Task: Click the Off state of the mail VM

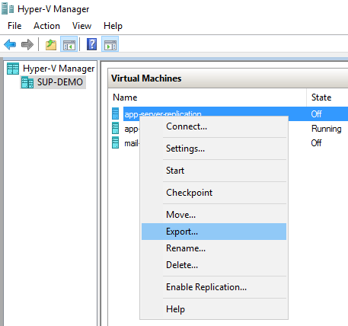Action: [316, 143]
